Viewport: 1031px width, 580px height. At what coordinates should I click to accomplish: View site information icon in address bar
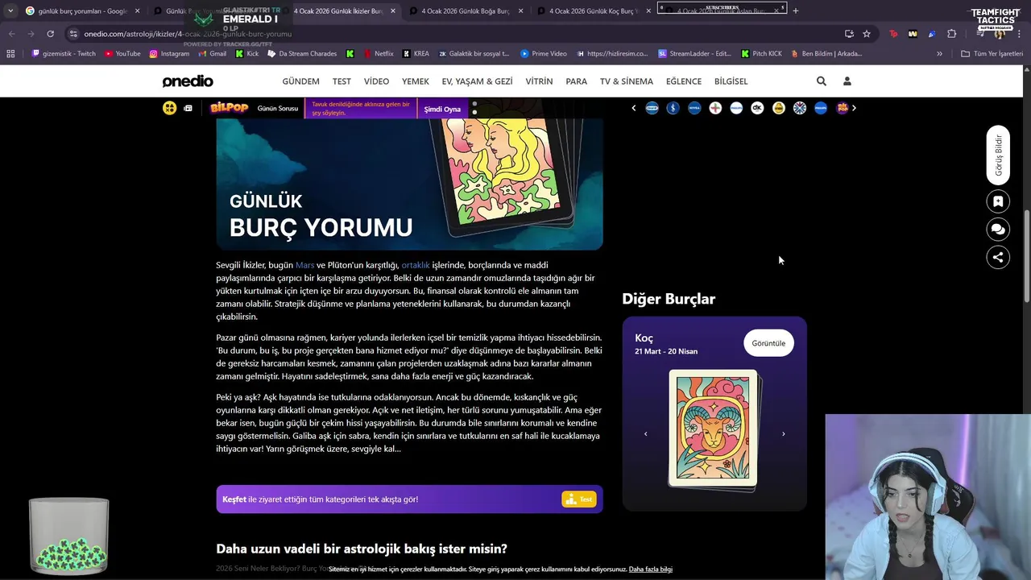click(x=73, y=34)
